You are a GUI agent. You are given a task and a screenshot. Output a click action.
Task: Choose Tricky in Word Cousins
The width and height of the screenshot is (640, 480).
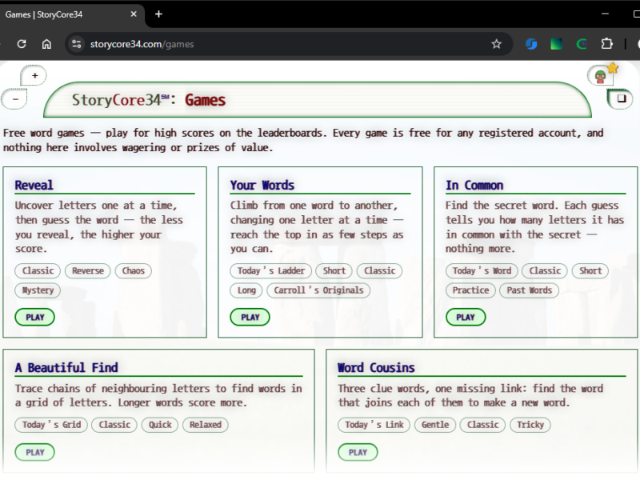pyautogui.click(x=530, y=425)
